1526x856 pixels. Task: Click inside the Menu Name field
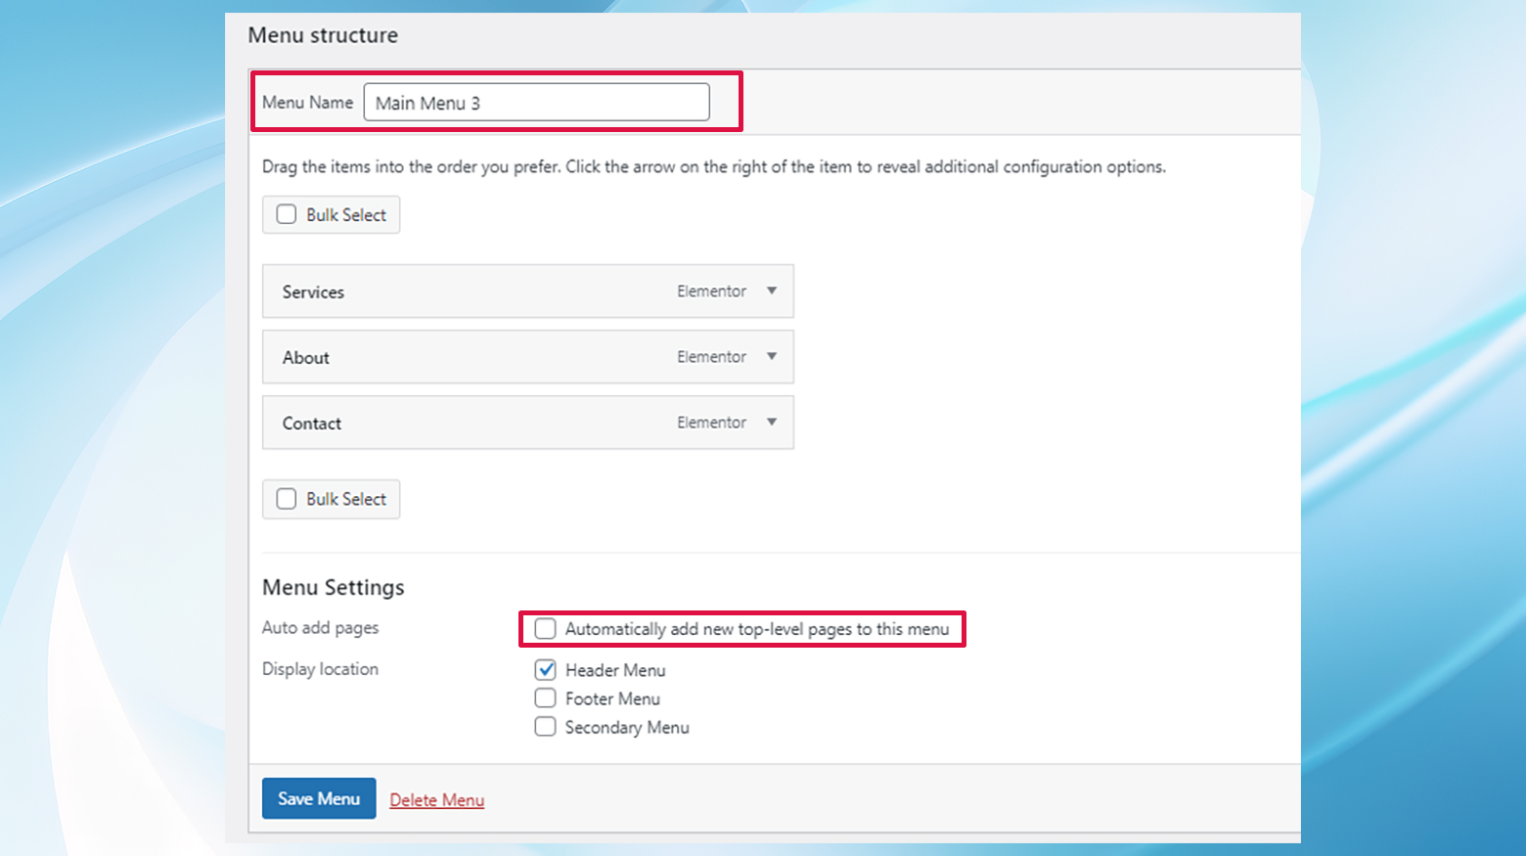[536, 102]
